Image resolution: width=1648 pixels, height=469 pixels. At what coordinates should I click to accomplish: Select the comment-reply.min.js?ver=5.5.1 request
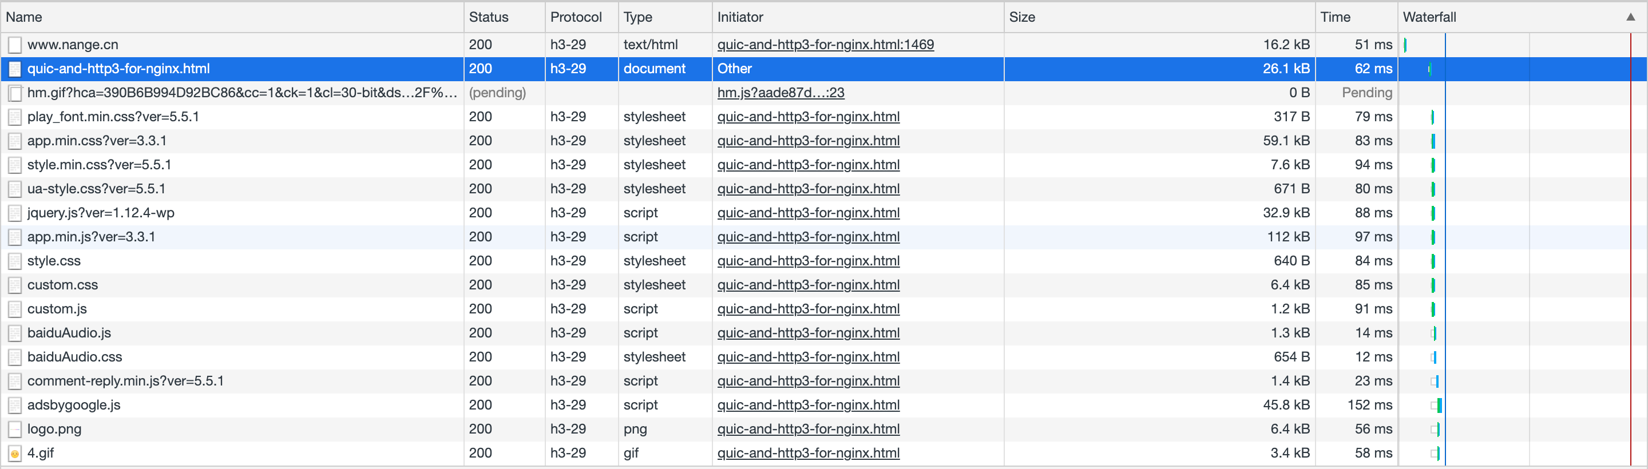(x=126, y=381)
